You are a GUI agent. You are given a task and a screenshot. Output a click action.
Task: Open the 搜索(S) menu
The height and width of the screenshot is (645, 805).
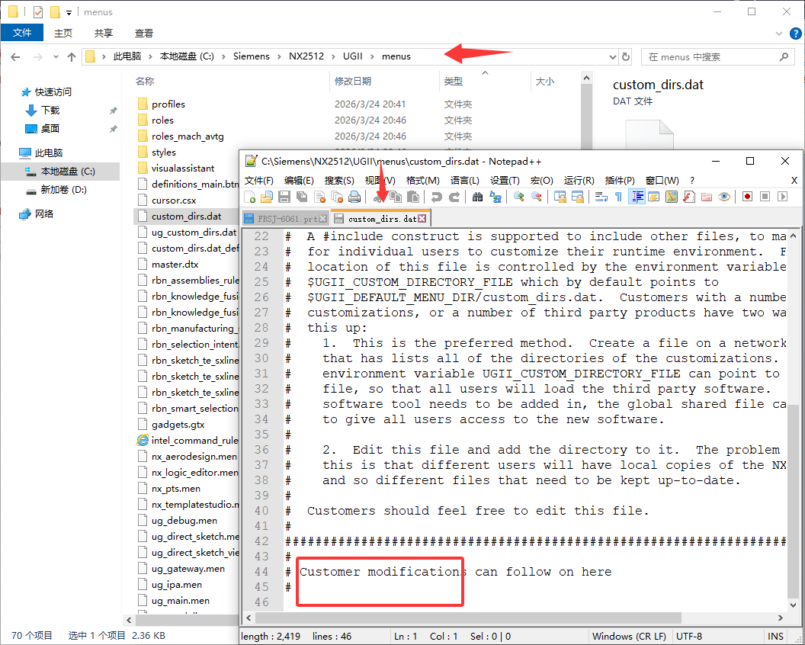pyautogui.click(x=339, y=180)
